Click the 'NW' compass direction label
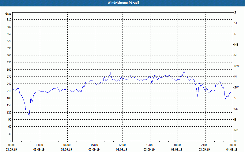The image size is (245, 153). tap(236, 66)
